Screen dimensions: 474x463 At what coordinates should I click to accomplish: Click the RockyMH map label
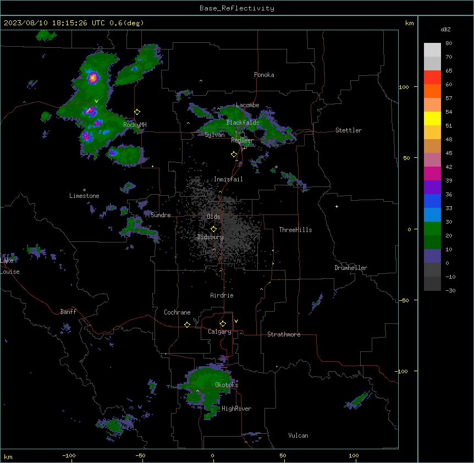coord(135,125)
